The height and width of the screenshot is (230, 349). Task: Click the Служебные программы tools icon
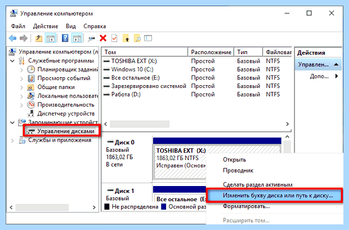click(22, 61)
